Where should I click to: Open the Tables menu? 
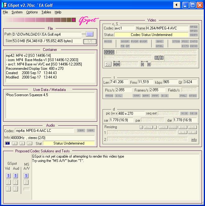click(x=46, y=12)
